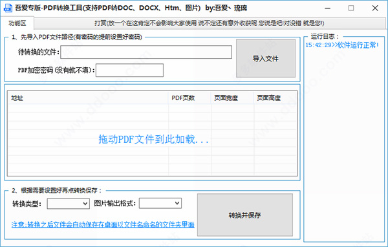This screenshot has width=388, height=247.
Task: Click the 注意:转换之后文件会自动保存 link
Action: pos(103,224)
